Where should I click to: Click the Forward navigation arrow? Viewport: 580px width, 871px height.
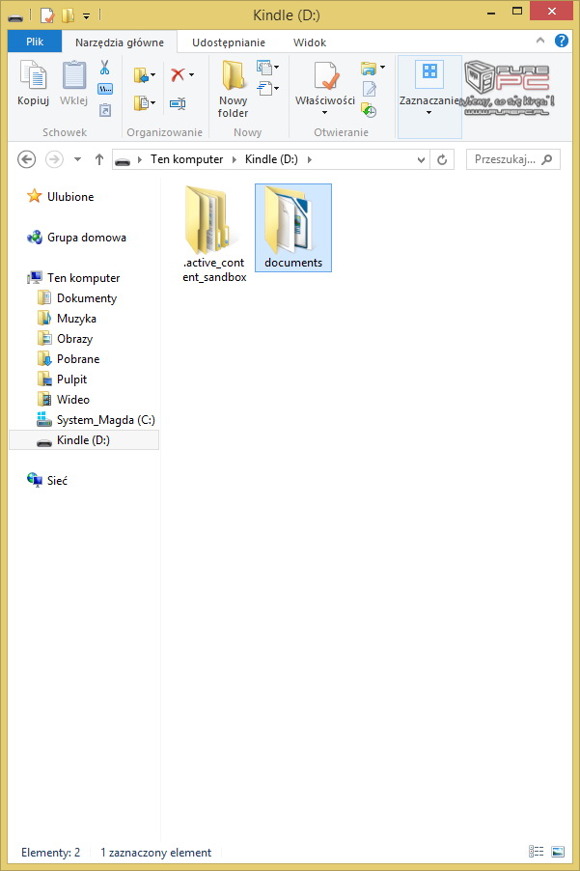[54, 159]
